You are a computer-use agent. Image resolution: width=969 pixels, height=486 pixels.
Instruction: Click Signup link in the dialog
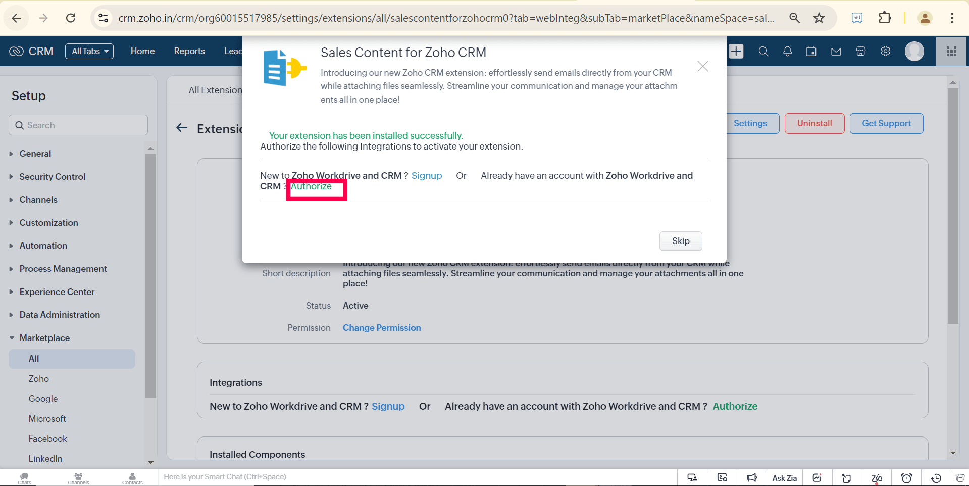pos(427,176)
